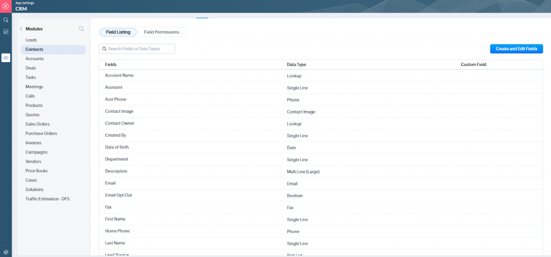Click the search icon in the Modules panel header
Image resolution: width=551 pixels, height=257 pixels.
[x=81, y=29]
